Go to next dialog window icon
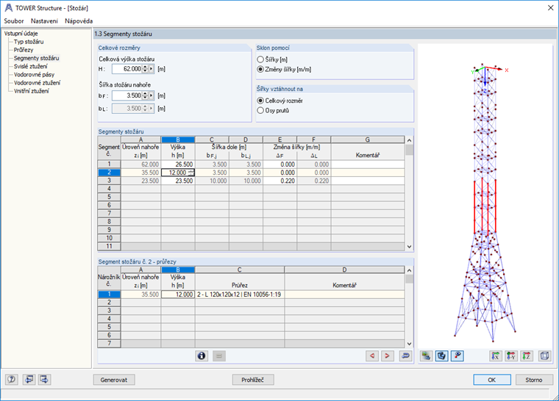This screenshot has width=559, height=401. (x=45, y=380)
